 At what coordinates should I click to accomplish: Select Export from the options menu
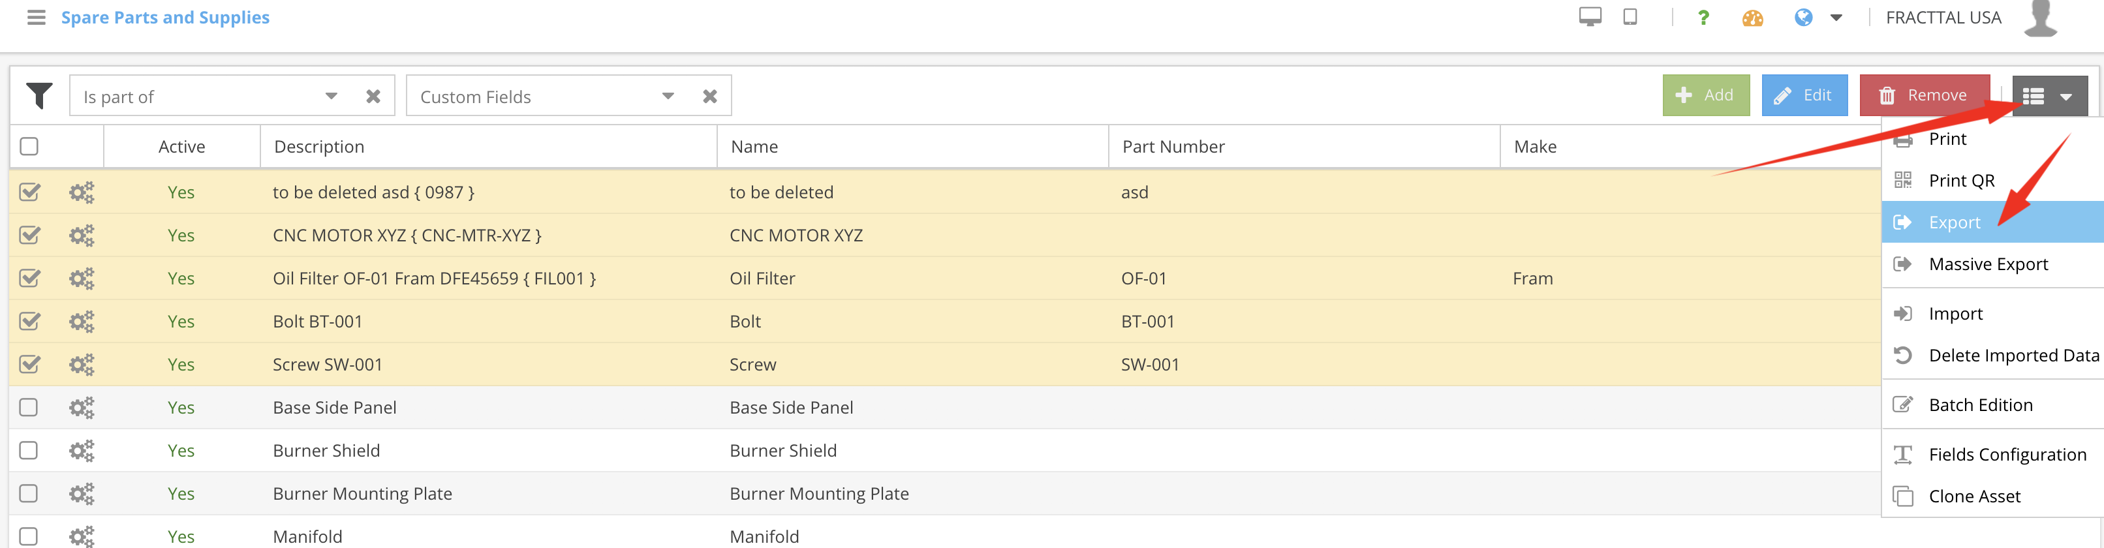tap(1954, 222)
